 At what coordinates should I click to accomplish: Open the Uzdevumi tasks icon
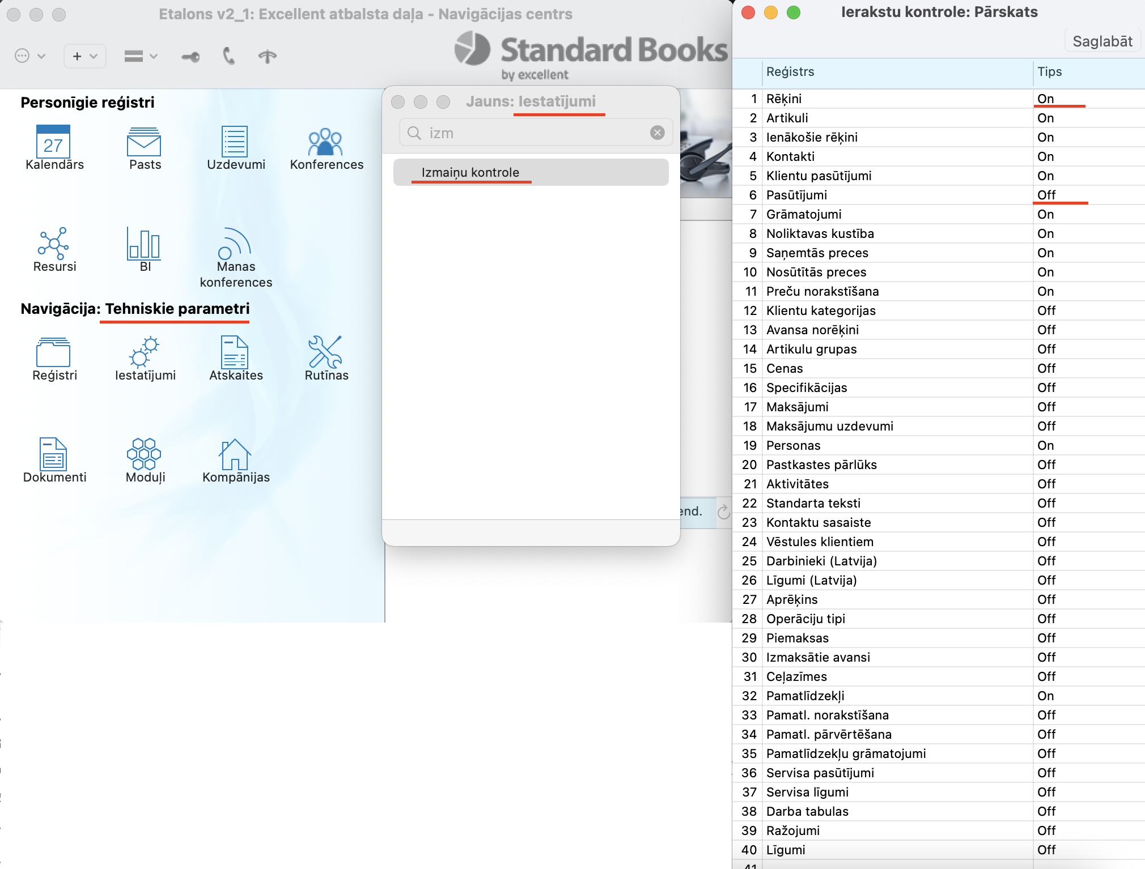235,142
